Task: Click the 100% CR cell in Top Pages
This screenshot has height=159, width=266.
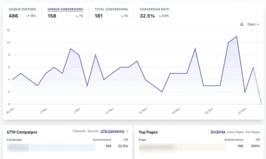Action: click(255, 146)
